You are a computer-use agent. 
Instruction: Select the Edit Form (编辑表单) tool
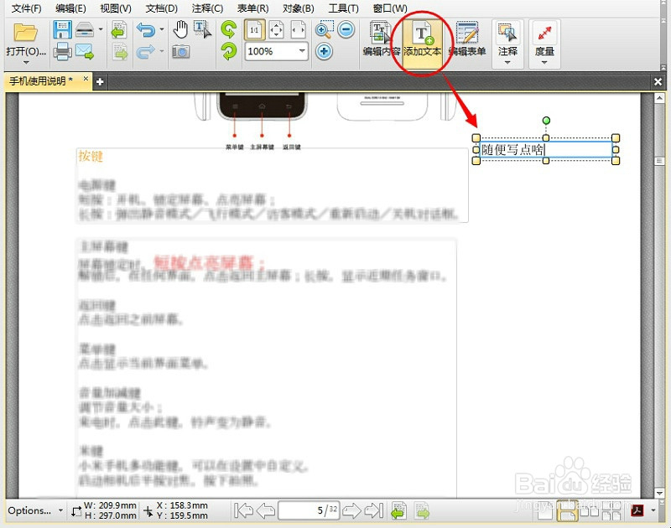467,39
